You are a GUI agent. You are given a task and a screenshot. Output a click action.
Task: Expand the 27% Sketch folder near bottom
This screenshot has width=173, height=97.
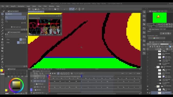click(x=158, y=83)
